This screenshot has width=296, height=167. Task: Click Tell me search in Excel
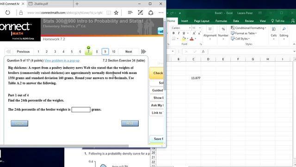(x=277, y=21)
